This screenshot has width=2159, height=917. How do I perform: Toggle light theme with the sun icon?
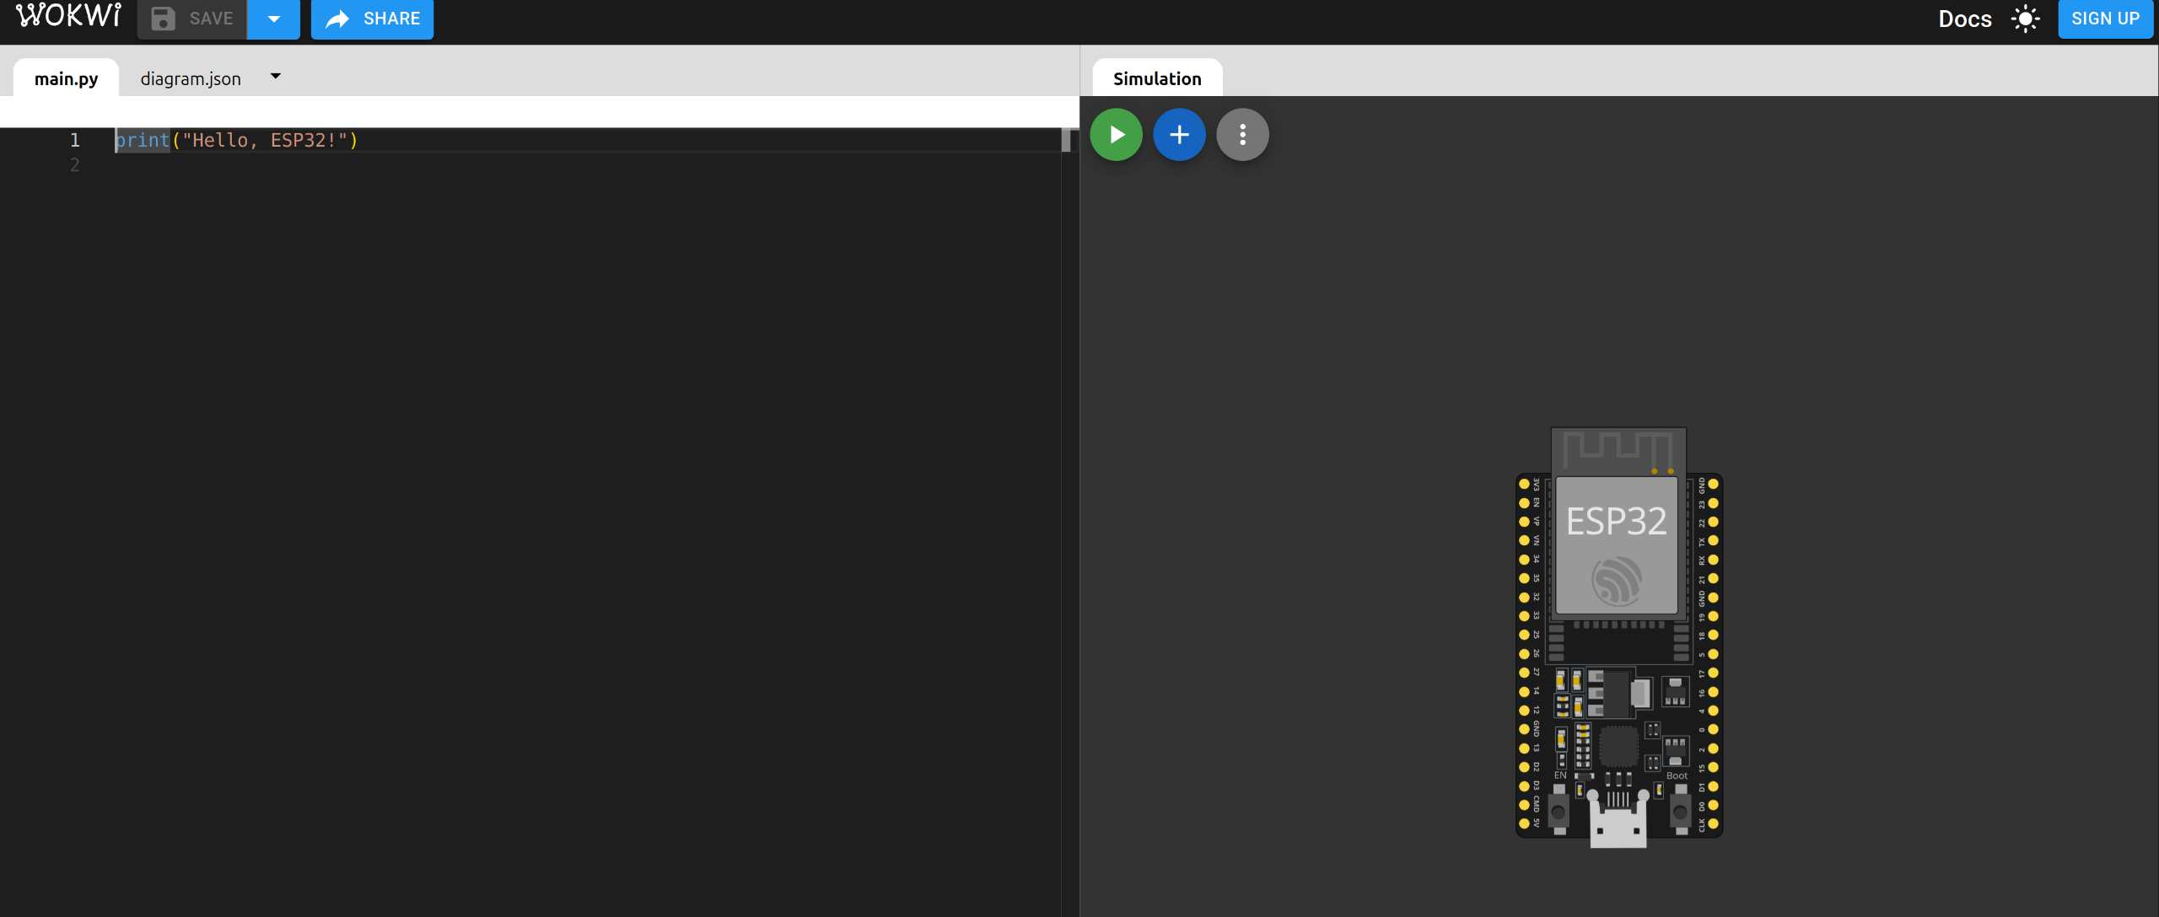pos(2025,19)
